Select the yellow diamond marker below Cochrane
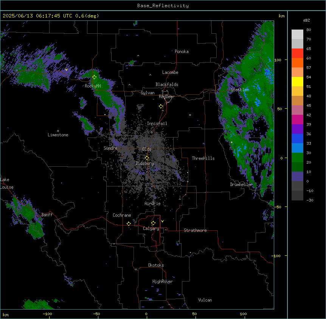Viewport: 326px width, 319px height. [129, 224]
